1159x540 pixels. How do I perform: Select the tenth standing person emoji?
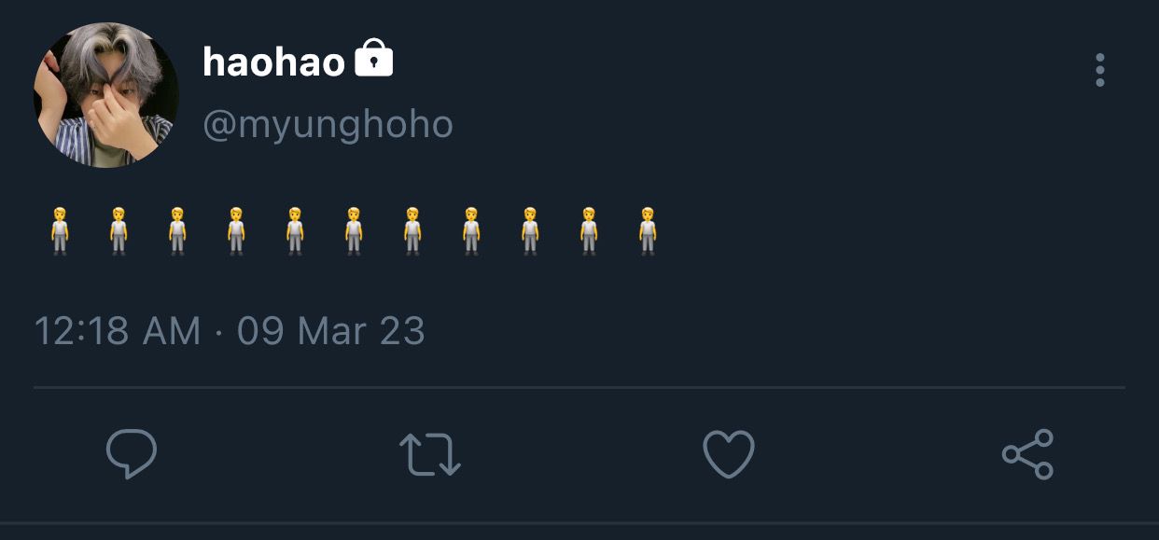click(589, 231)
